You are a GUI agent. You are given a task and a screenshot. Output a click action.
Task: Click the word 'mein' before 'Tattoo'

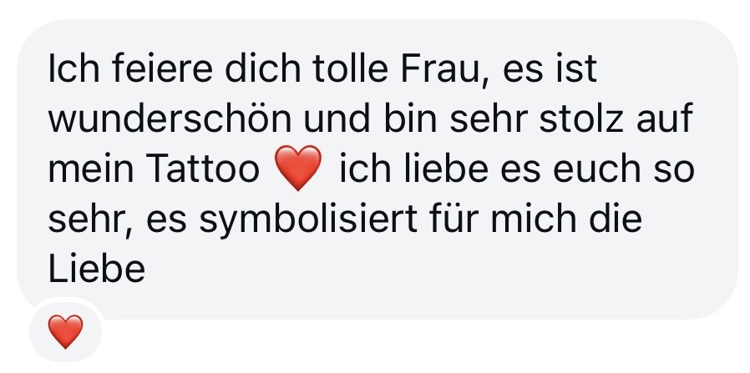(91, 169)
